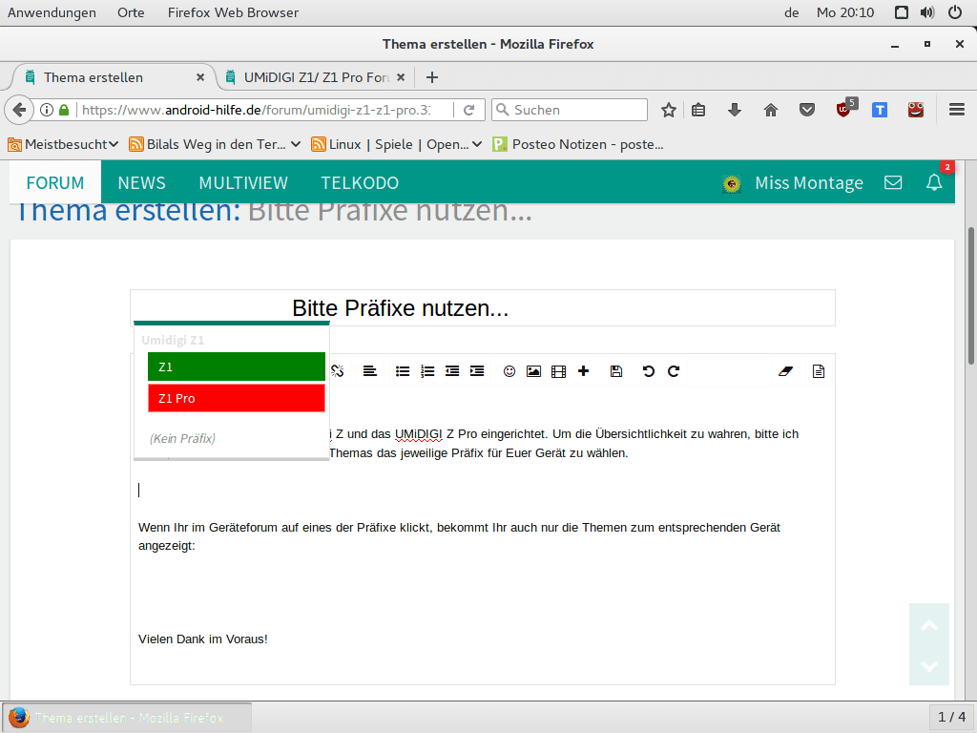Screen dimensions: 977x733
Task: Insert an unordered bullet list
Action: point(403,371)
